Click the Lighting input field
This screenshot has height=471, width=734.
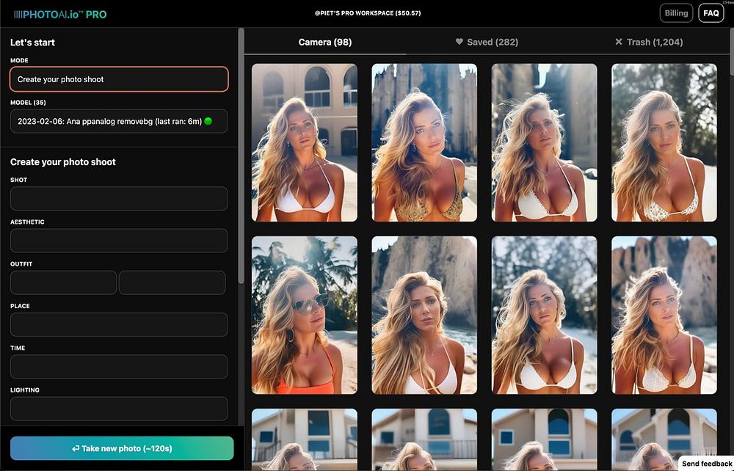click(119, 409)
